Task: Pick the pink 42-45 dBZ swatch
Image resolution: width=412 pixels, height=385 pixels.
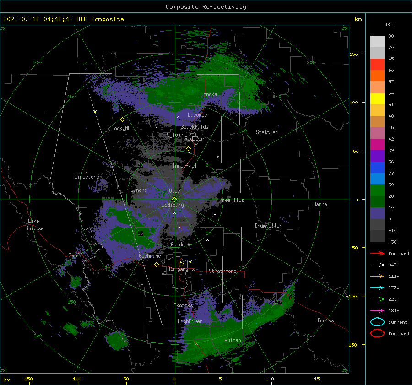Action: pyautogui.click(x=377, y=133)
